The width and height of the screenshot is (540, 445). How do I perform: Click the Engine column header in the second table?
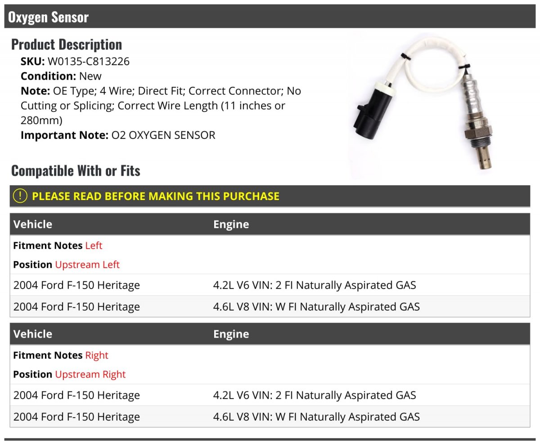pos(231,334)
